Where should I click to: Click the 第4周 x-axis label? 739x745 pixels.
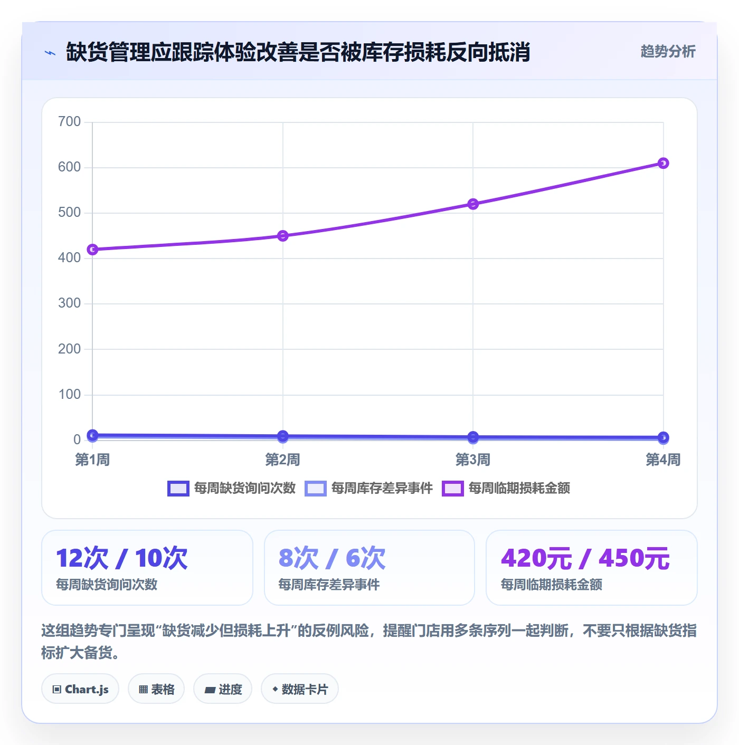point(664,460)
